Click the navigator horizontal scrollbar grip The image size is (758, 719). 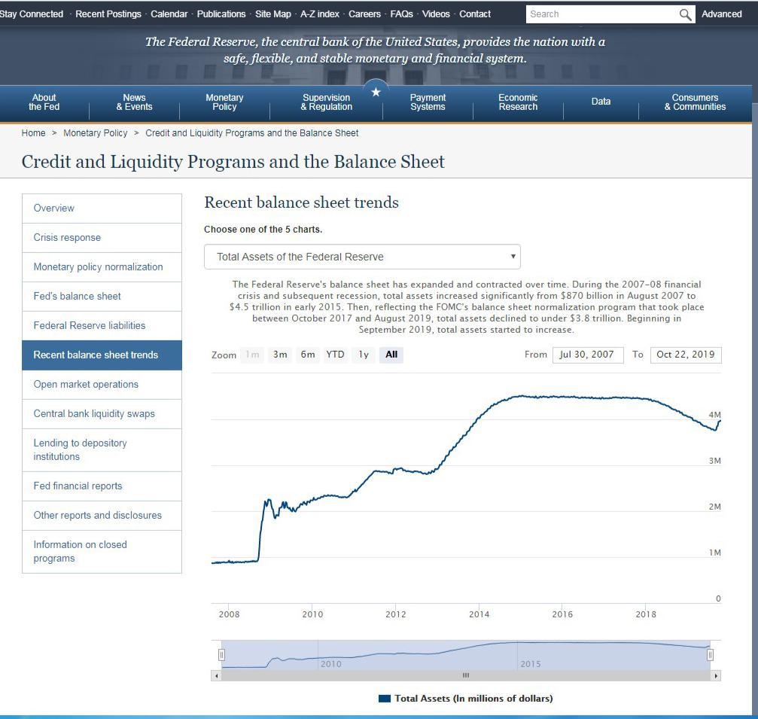click(x=465, y=675)
